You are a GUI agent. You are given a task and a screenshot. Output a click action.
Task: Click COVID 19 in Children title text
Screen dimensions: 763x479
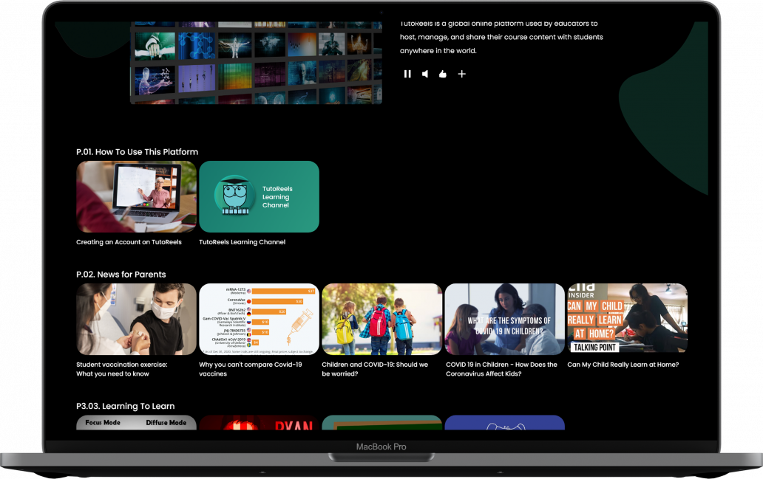click(x=502, y=369)
